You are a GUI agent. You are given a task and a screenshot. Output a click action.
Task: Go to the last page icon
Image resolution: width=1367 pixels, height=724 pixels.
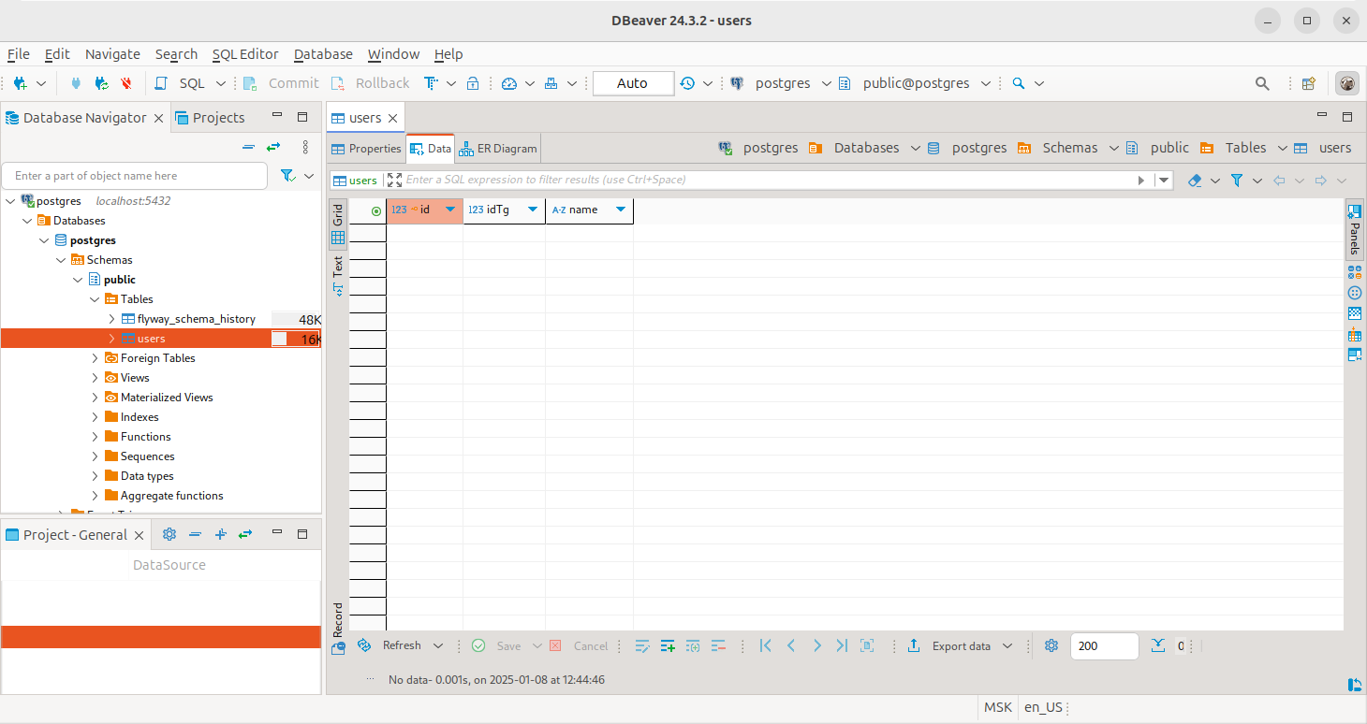842,645
